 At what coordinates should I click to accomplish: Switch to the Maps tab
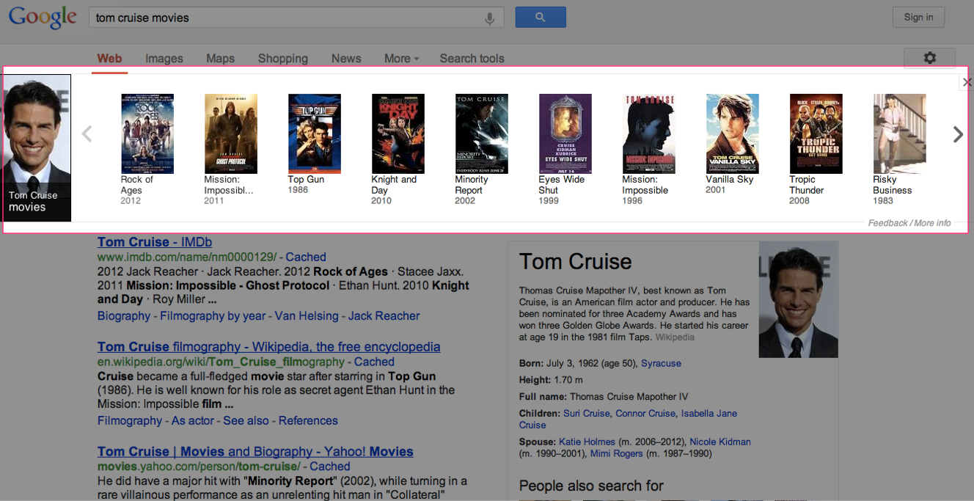(x=220, y=59)
